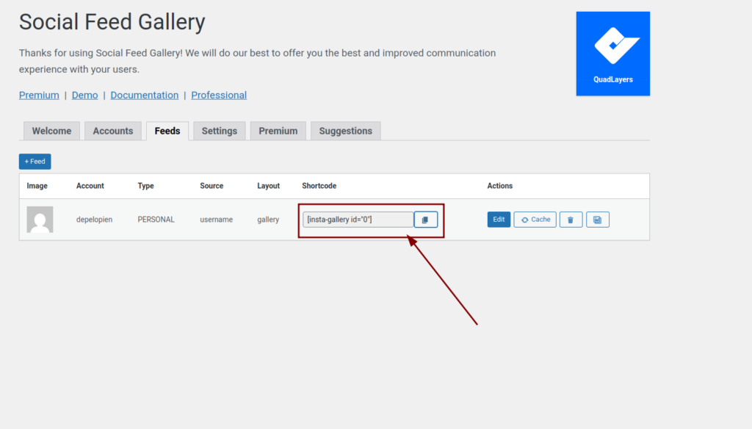This screenshot has height=429, width=752.
Task: Go to the Settings tab
Action: point(220,131)
